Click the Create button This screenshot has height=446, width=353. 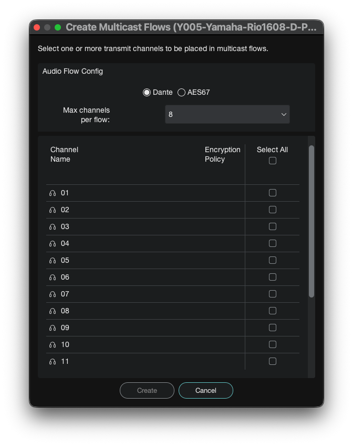point(147,391)
